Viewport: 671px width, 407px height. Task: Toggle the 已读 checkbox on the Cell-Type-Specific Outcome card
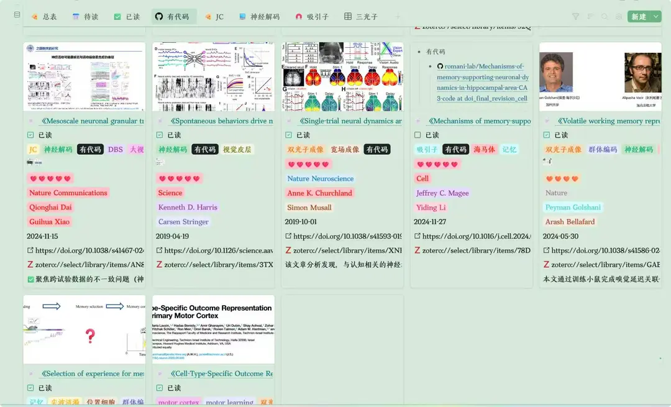tap(160, 388)
